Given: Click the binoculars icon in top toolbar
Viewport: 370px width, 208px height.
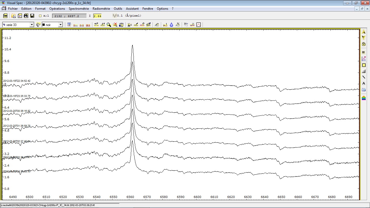Looking at the screenshot, I should click(x=26, y=16).
